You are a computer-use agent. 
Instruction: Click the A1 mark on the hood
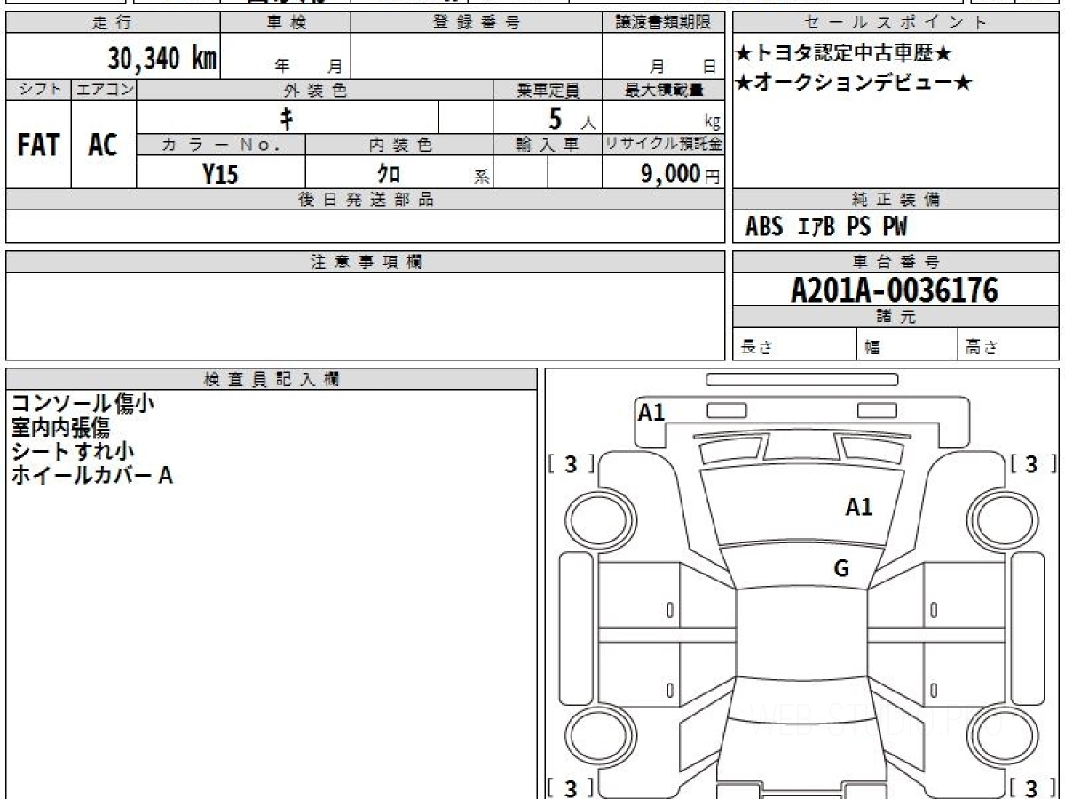tap(858, 507)
